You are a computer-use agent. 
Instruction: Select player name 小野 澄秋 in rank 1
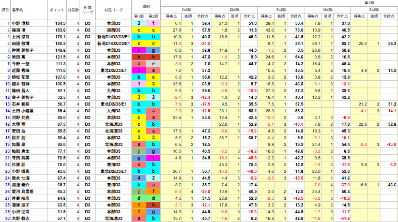(21, 23)
